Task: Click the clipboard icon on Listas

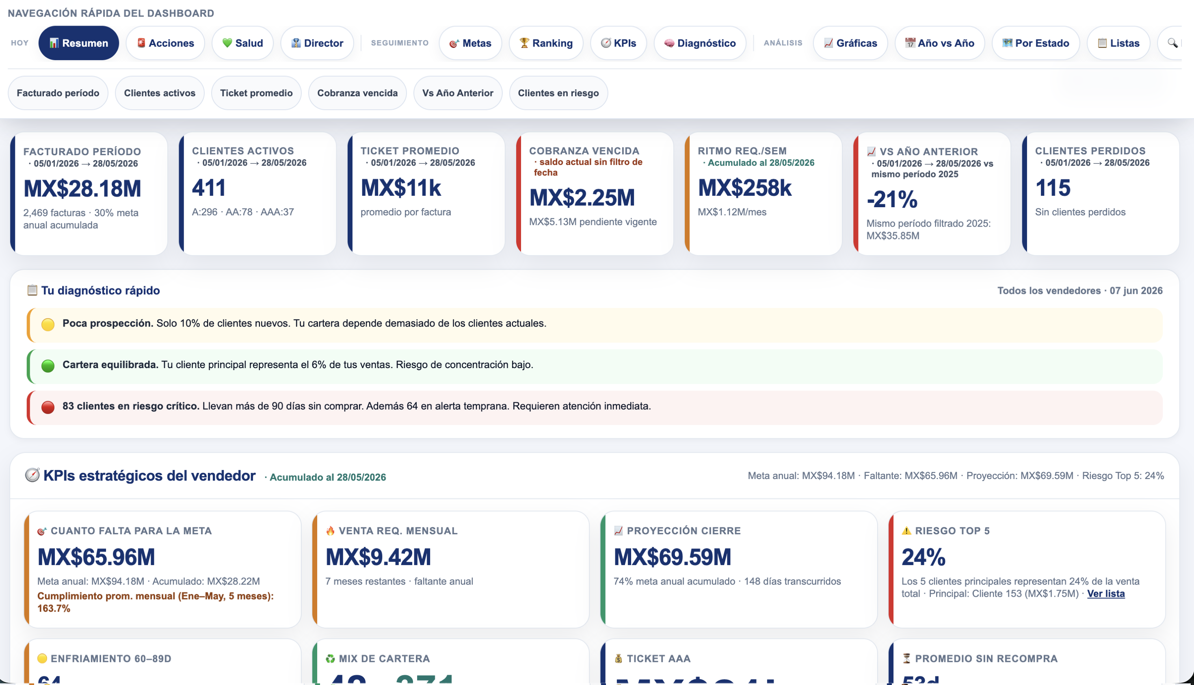Action: point(1102,43)
